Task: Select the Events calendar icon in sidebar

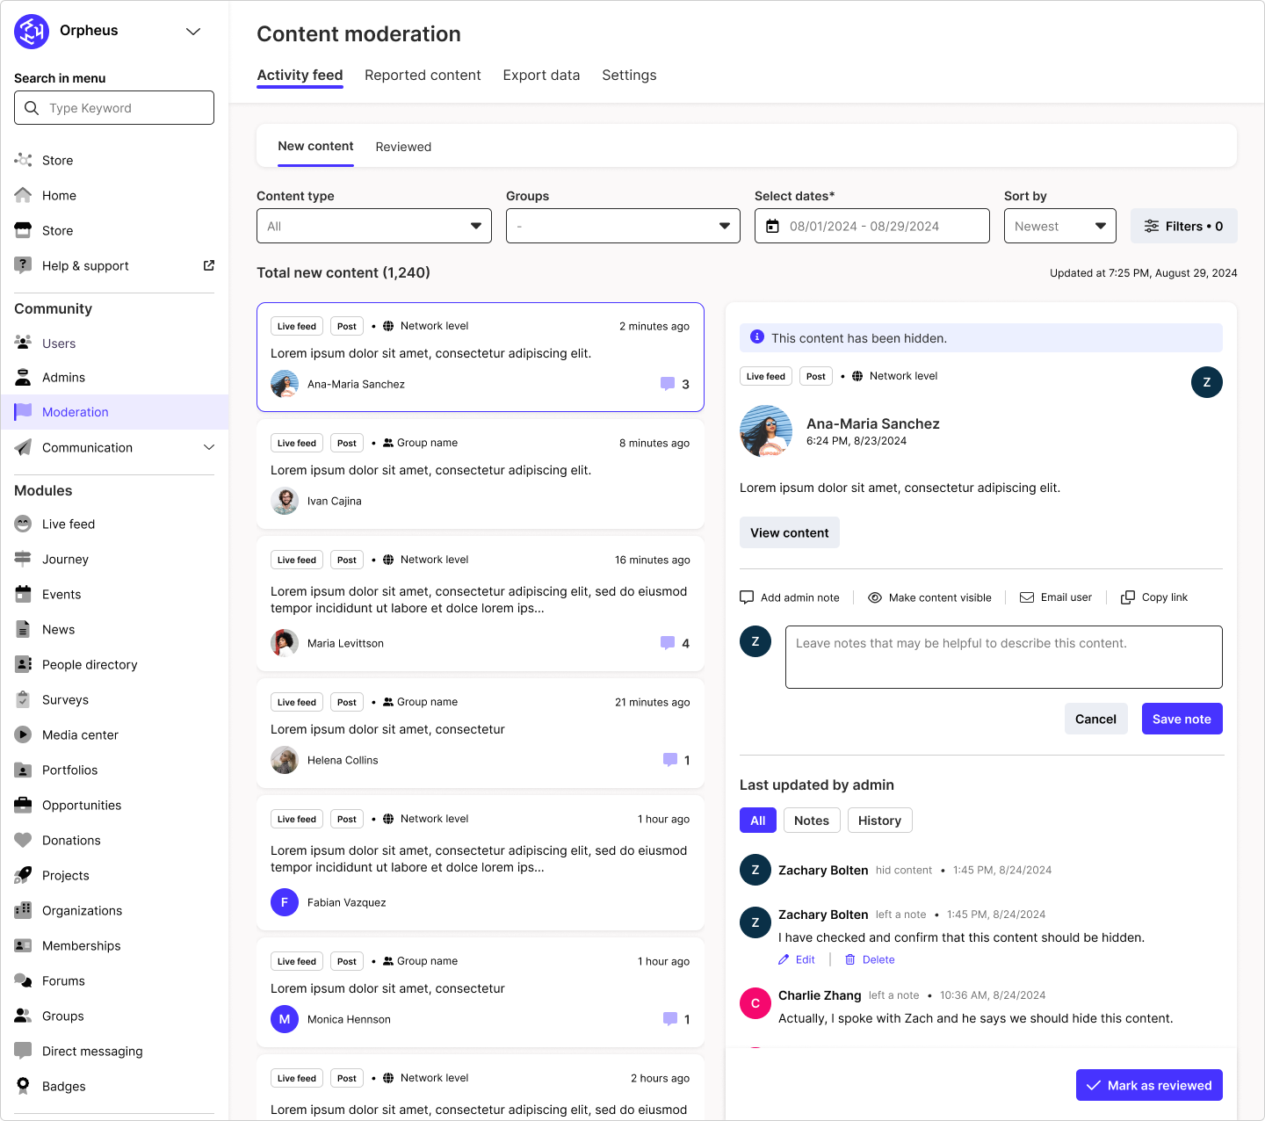Action: tap(23, 594)
